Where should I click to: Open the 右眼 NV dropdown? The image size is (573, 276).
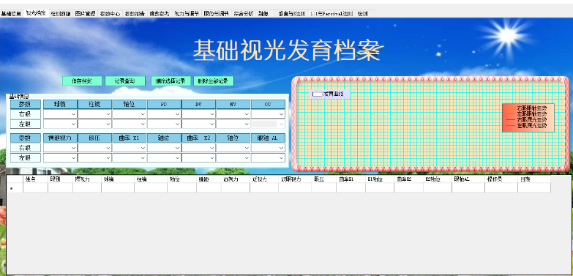pos(247,114)
